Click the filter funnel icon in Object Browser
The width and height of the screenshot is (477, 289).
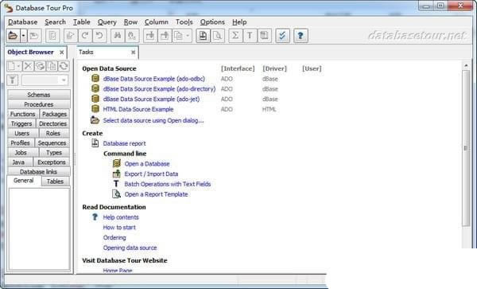click(x=13, y=80)
